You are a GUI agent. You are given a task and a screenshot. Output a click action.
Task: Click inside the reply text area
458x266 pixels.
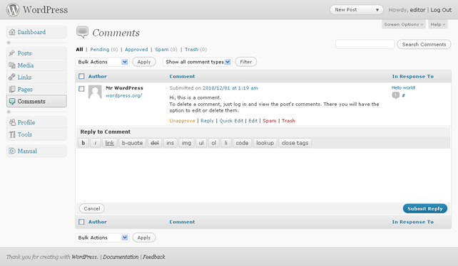(x=263, y=176)
